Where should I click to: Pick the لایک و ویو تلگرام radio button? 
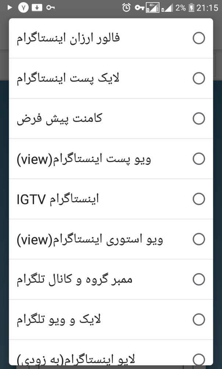point(198,320)
